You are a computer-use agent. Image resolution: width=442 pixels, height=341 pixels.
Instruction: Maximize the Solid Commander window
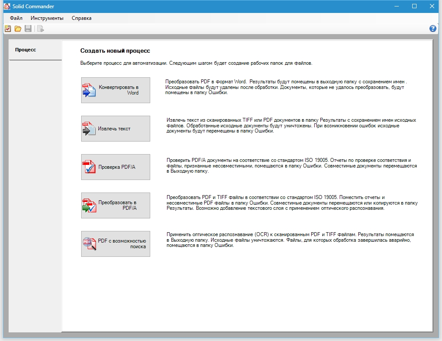point(414,6)
